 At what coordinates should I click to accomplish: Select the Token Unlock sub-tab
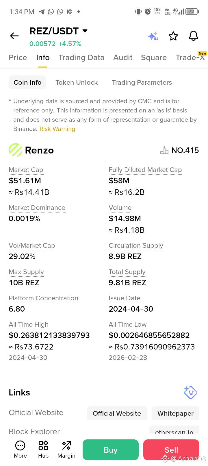point(77,82)
